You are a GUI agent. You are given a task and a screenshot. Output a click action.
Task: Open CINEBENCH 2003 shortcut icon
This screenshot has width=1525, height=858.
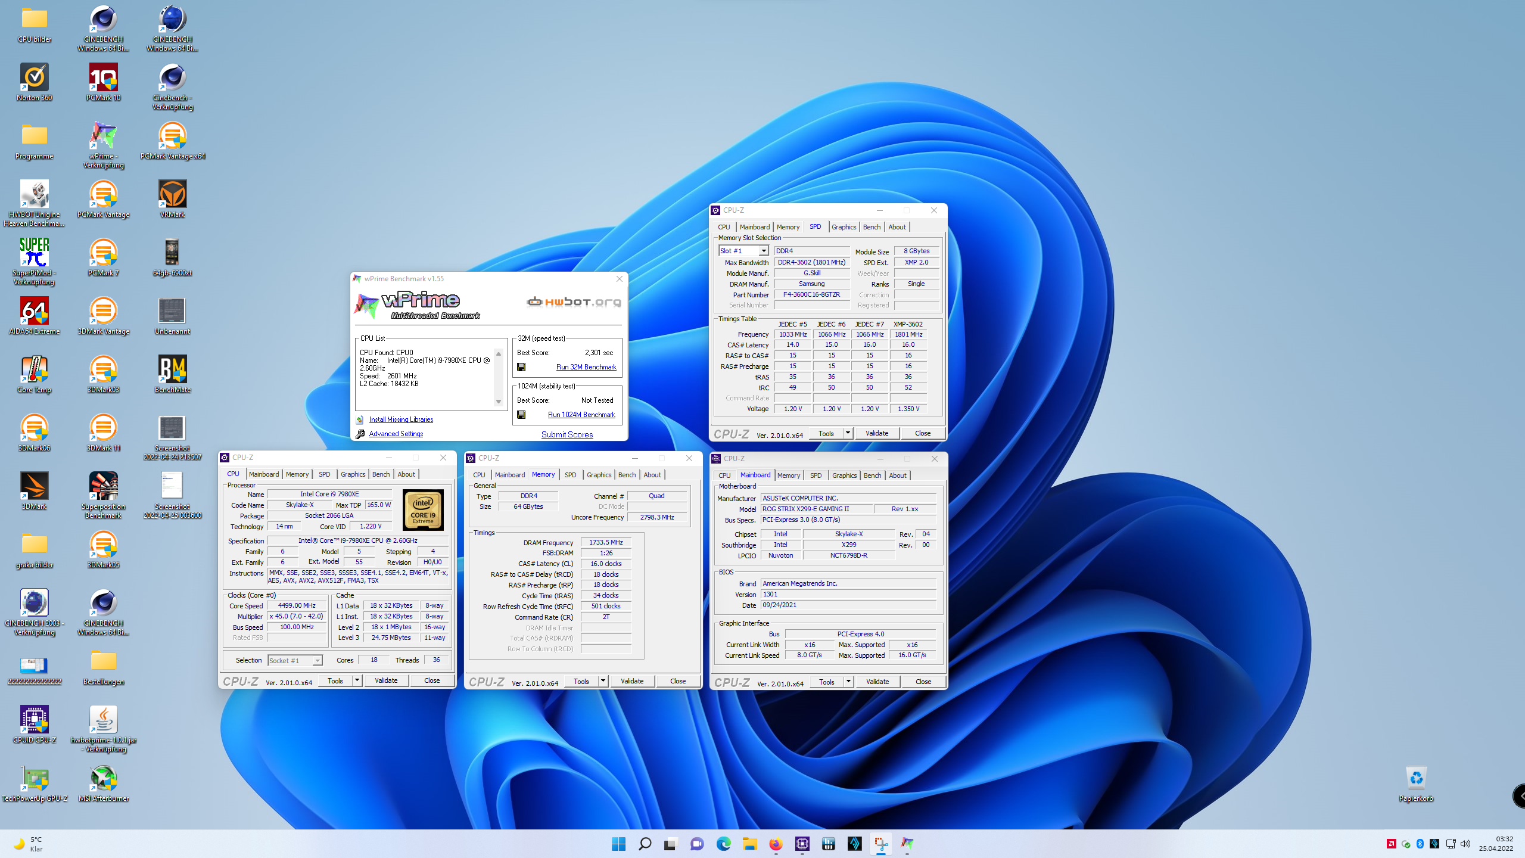tap(35, 613)
